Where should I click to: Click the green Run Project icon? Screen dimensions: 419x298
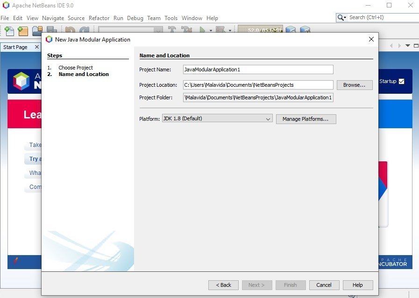(x=202, y=29)
